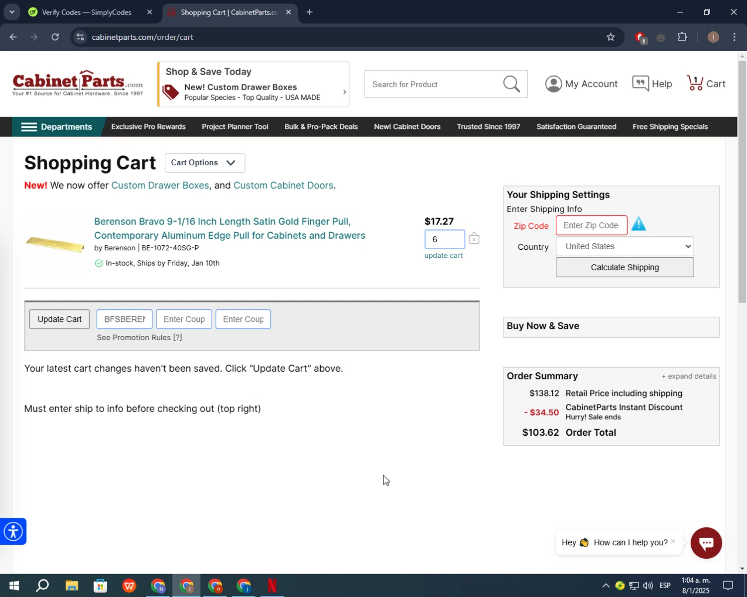The height and width of the screenshot is (597, 747).
Task: Click the gold finger pull thumbnail
Action: pyautogui.click(x=55, y=244)
